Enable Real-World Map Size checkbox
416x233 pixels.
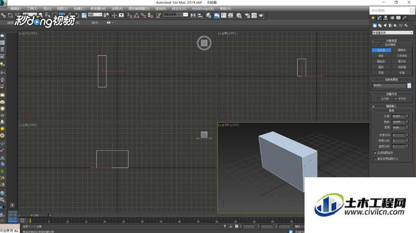[x=375, y=159]
